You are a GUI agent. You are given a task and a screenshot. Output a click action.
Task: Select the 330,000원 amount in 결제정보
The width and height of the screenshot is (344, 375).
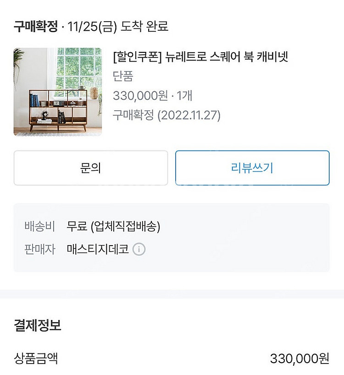300,358
